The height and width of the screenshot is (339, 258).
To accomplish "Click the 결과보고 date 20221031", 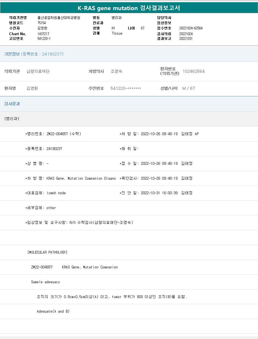I will coord(186,39).
